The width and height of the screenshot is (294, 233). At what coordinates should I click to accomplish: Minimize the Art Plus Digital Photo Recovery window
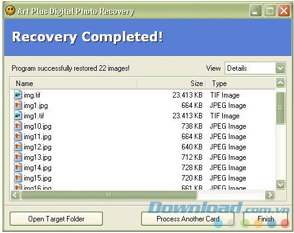pos(256,10)
